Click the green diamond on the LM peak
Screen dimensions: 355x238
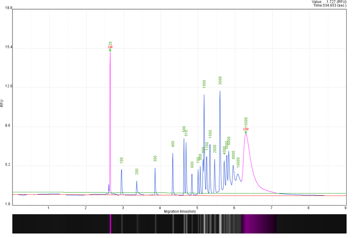(110, 50)
